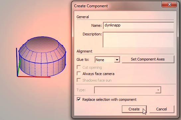Click the Set Component Axes button
181x120 pixels.
(x=148, y=59)
